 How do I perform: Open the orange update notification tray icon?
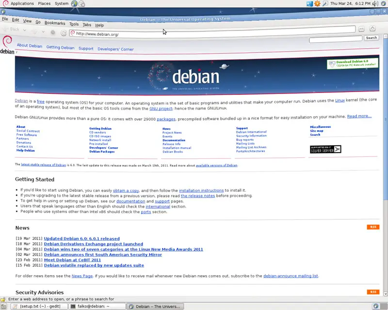(x=317, y=3)
